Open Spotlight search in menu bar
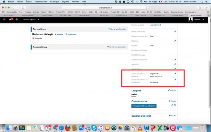Image resolution: width=211 pixels, height=132 pixels. 201,2
